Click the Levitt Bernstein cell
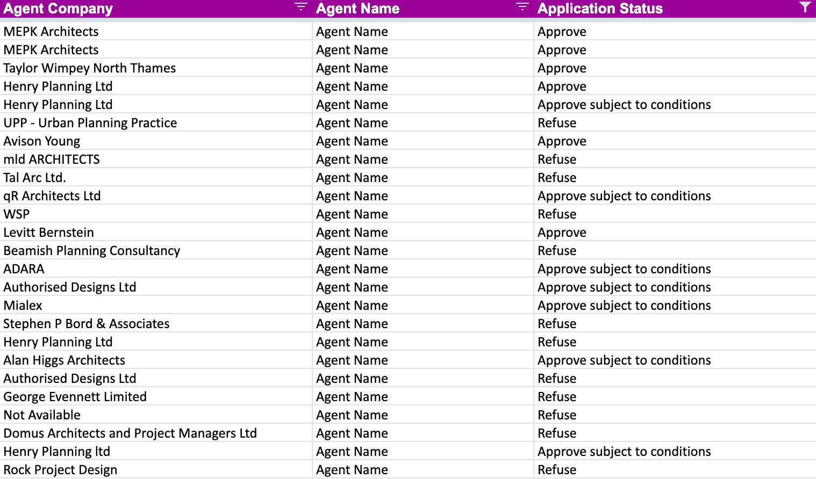 (x=49, y=233)
